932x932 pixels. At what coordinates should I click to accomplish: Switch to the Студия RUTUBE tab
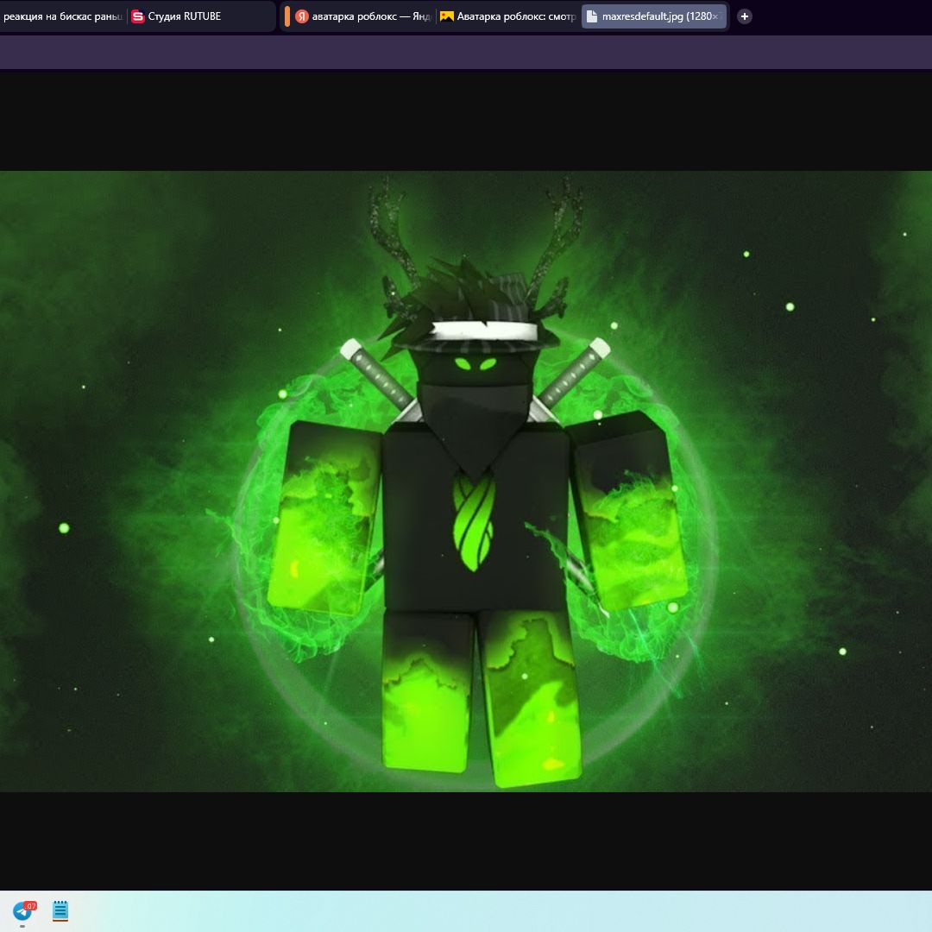[x=200, y=16]
